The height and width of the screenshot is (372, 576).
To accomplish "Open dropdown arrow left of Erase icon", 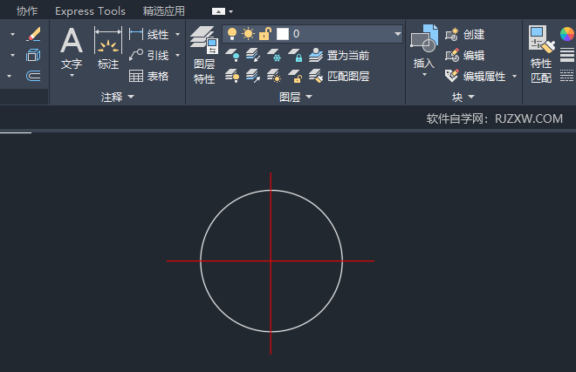I will pyautogui.click(x=13, y=35).
